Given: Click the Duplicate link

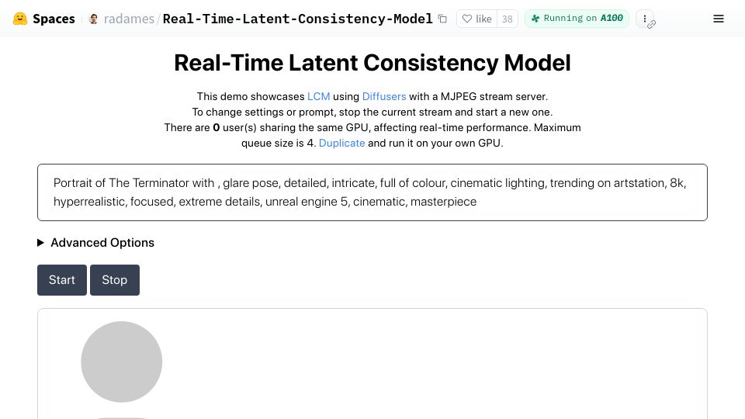Looking at the screenshot, I should (x=341, y=143).
